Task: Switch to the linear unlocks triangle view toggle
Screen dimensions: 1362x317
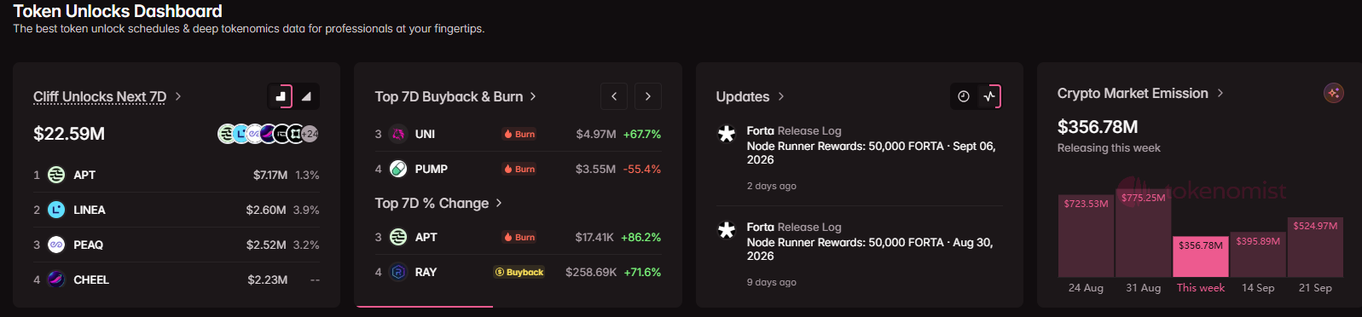Action: click(x=306, y=96)
